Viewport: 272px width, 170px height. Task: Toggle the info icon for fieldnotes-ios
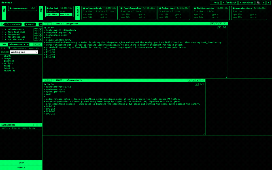[x=36, y=37]
